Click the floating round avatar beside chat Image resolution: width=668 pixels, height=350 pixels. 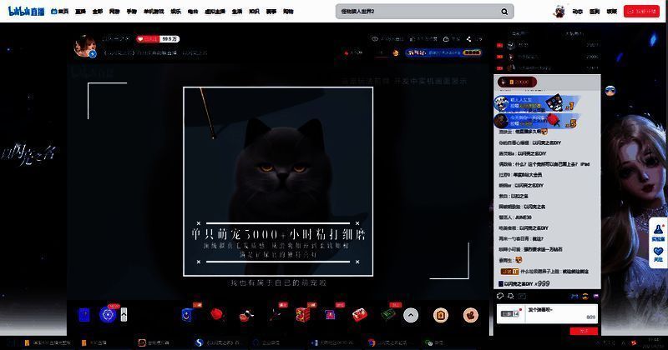(x=610, y=90)
